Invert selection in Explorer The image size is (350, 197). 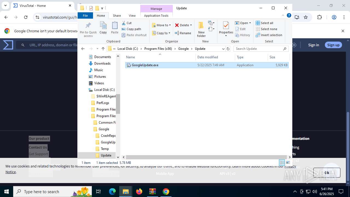(x=269, y=35)
